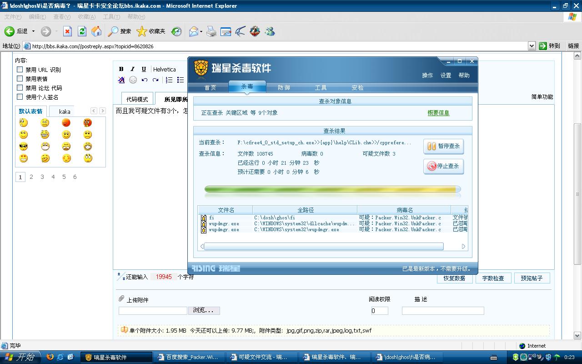Open the 设置 menu in Rising
The image size is (582, 364).
[x=446, y=76]
